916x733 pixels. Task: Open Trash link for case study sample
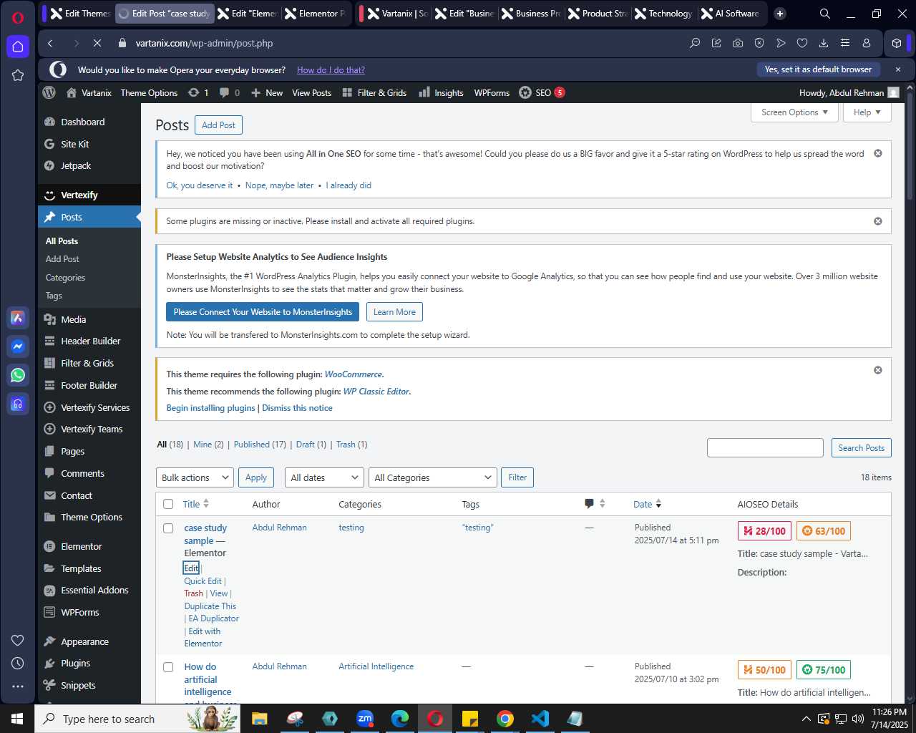pyautogui.click(x=193, y=593)
